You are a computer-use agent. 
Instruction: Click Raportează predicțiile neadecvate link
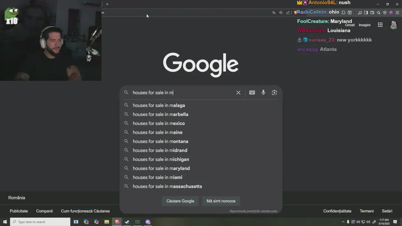253,211
